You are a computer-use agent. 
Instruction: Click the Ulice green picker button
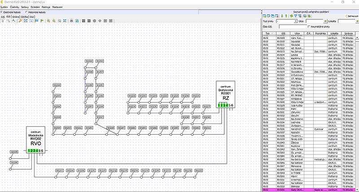click(x=325, y=21)
